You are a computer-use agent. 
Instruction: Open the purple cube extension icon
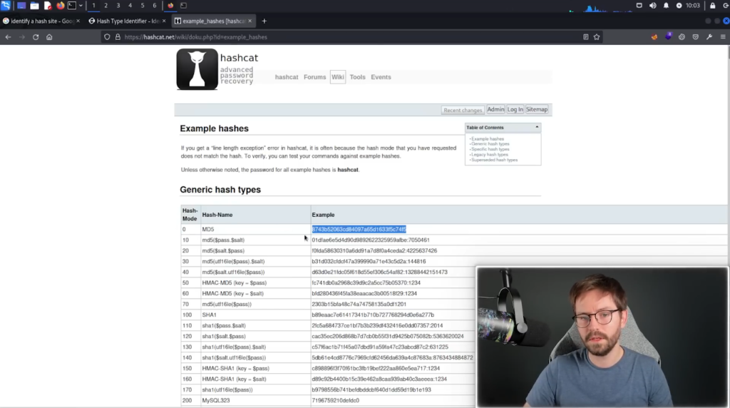point(668,37)
